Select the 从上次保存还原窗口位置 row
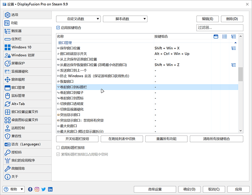The image size is (252, 195). pyautogui.click(x=147, y=59)
